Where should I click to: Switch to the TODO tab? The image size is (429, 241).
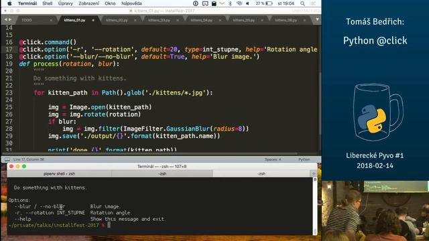[x=27, y=20]
